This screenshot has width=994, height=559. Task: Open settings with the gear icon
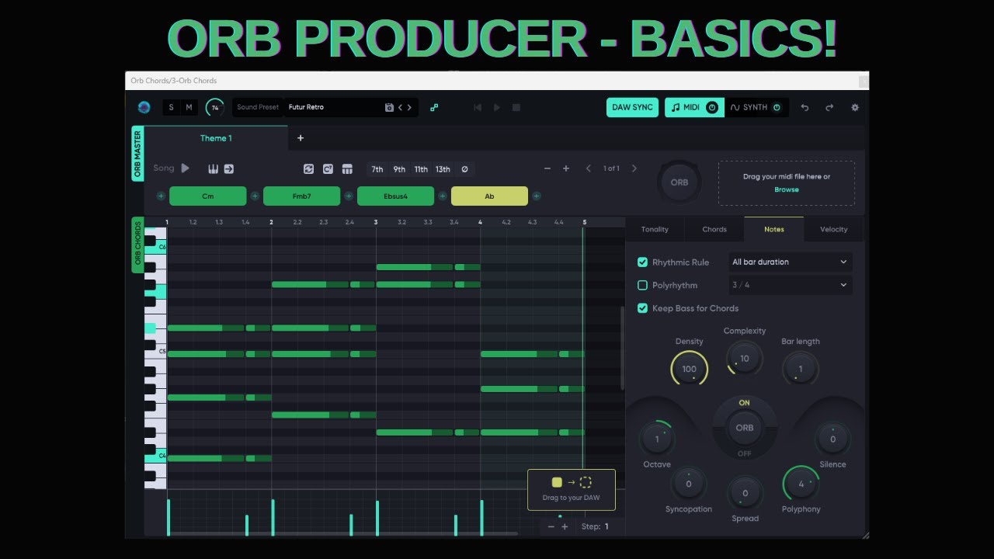pos(855,107)
